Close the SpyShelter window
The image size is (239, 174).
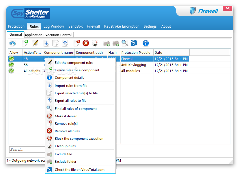point(227,8)
